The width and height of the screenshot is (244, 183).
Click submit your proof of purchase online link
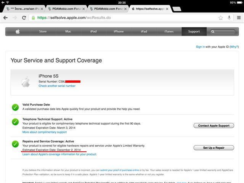(119, 170)
